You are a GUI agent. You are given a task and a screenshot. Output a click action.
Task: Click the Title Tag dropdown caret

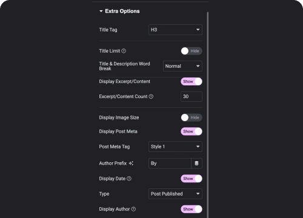pyautogui.click(x=198, y=30)
